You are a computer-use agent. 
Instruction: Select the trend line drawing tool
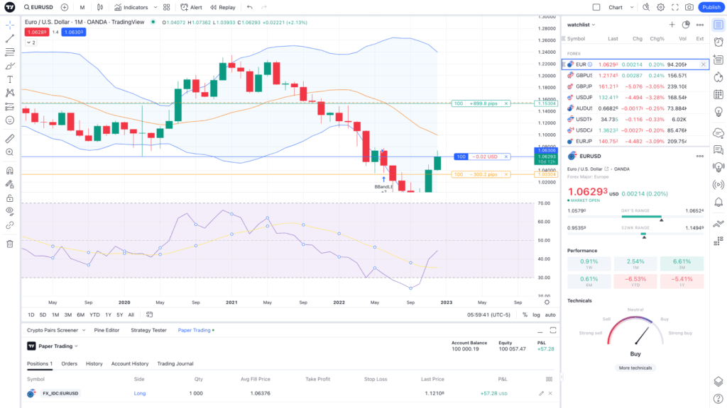[x=10, y=38]
